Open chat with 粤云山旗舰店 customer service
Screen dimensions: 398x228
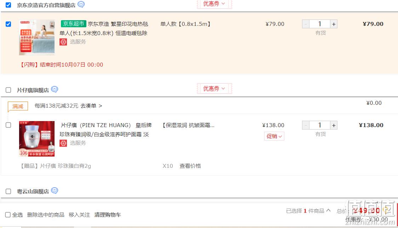pyautogui.click(x=55, y=190)
